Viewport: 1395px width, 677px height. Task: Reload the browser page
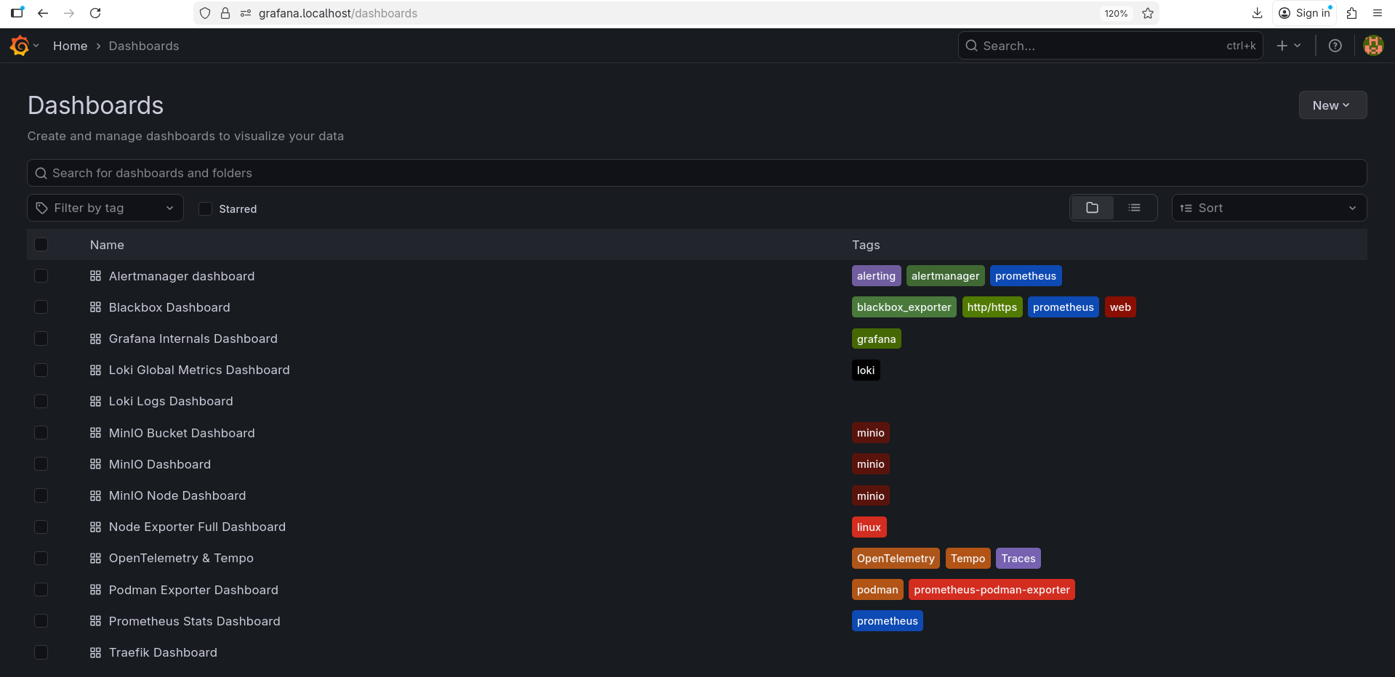95,13
